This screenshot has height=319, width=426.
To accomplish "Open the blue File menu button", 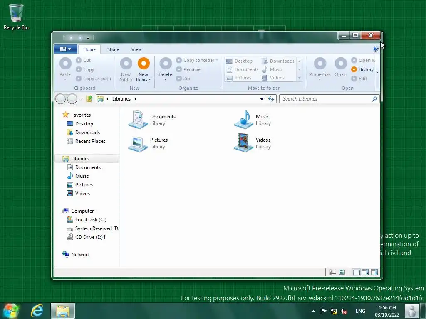I will [x=65, y=49].
